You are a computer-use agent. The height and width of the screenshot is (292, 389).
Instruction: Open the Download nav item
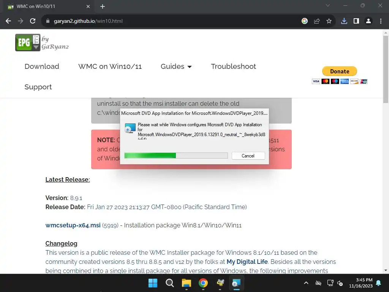pos(42,66)
